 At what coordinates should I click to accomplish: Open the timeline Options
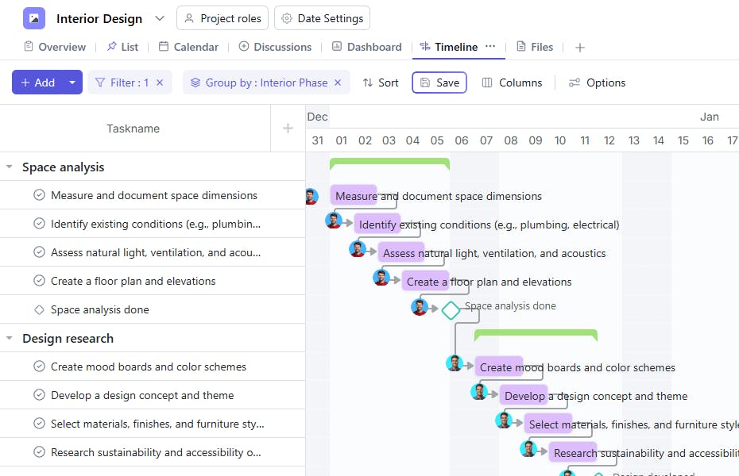597,83
